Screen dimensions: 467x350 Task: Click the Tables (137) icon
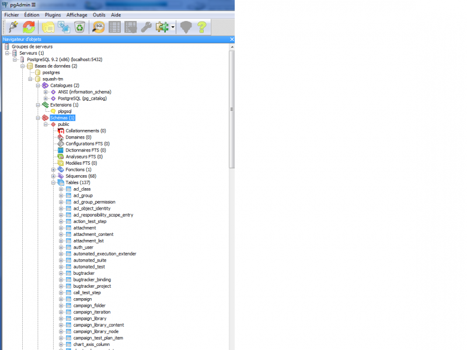pos(61,183)
